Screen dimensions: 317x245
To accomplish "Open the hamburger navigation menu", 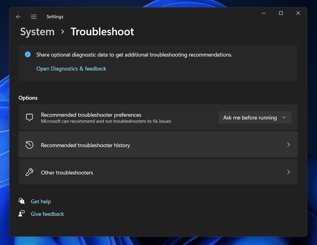I will point(34,17).
